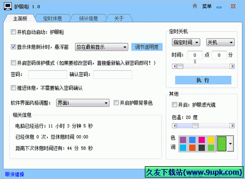
Task: Open the 关机 action dropdown
Action: coord(220,42)
